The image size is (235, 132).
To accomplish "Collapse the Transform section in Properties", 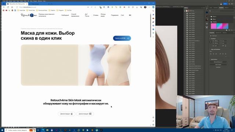I will (x=210, y=38).
